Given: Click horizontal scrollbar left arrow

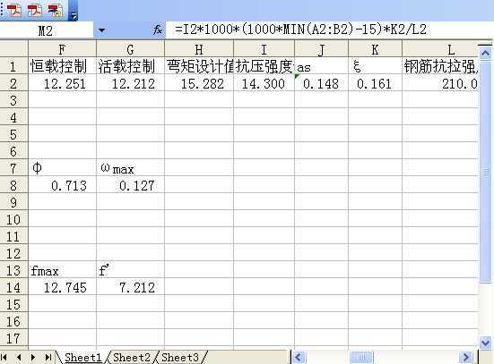Looking at the screenshot, I should pos(299,358).
